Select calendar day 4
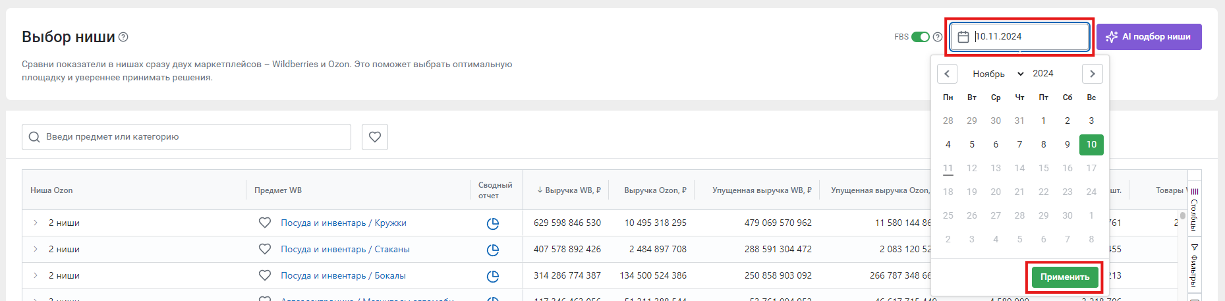The image size is (1225, 301). (x=948, y=144)
